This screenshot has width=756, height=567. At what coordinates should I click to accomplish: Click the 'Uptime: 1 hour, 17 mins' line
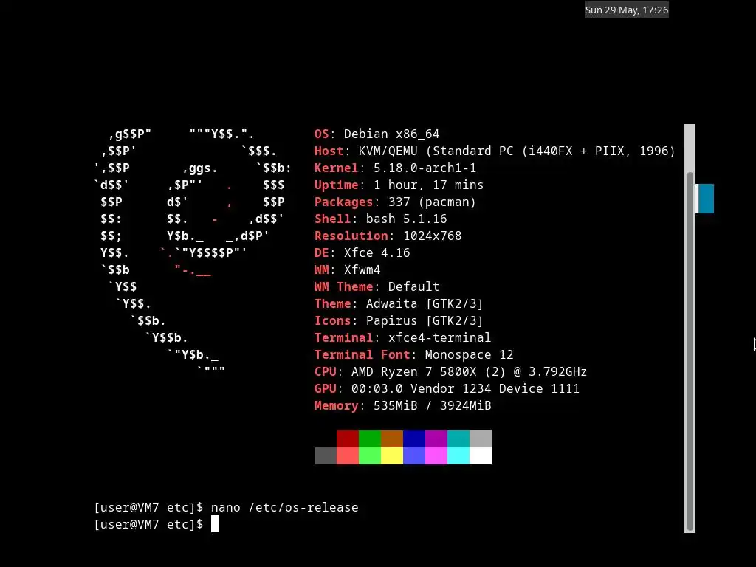(x=399, y=185)
